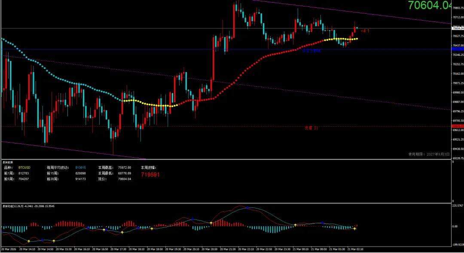
Task: Click the 70527.75 price axis label
Action: click(458, 36)
